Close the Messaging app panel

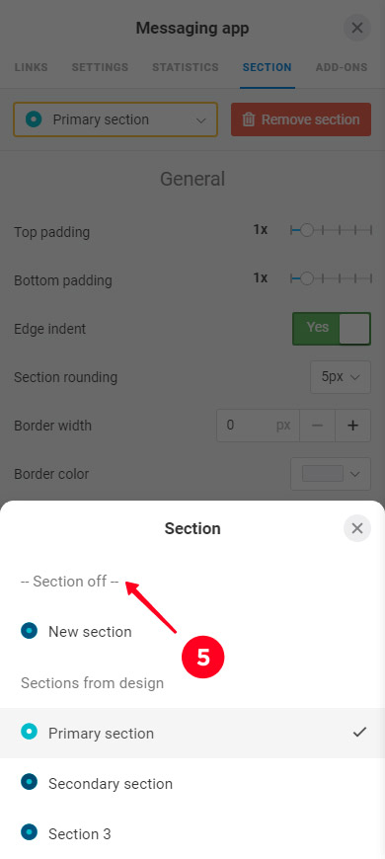[x=357, y=28]
